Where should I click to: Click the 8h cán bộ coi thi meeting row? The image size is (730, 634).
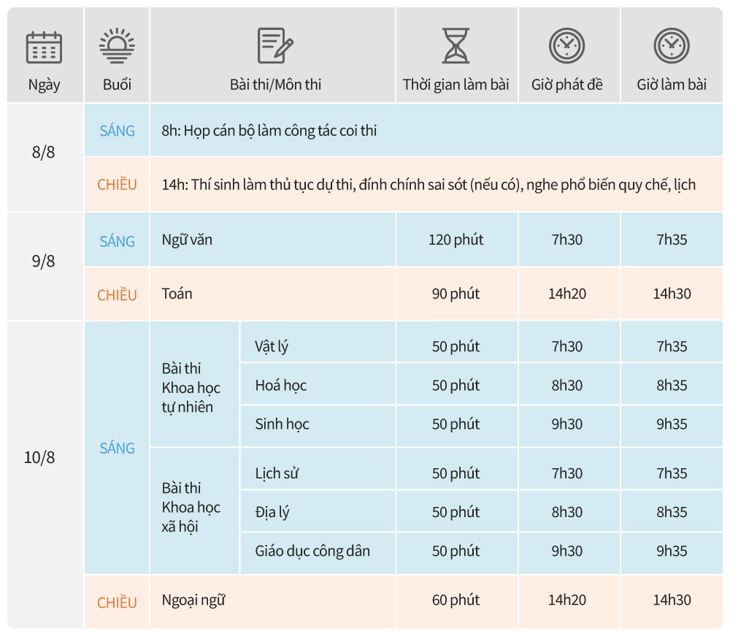[269, 131]
